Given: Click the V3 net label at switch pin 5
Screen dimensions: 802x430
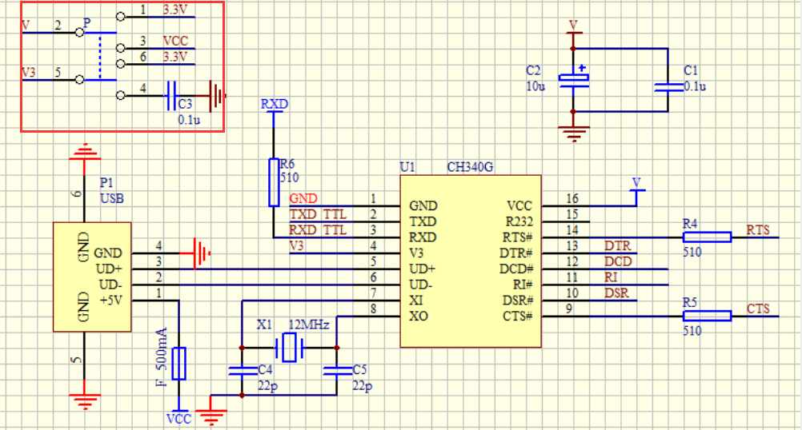Looking at the screenshot, I should (29, 73).
